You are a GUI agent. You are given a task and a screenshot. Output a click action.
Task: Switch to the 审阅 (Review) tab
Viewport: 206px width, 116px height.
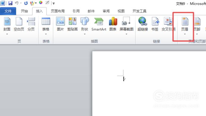coord(106,11)
